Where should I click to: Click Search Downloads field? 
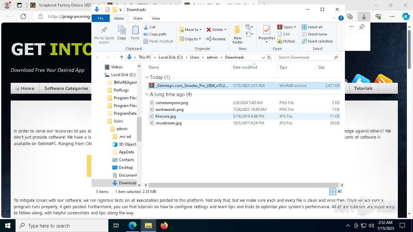[x=308, y=57]
